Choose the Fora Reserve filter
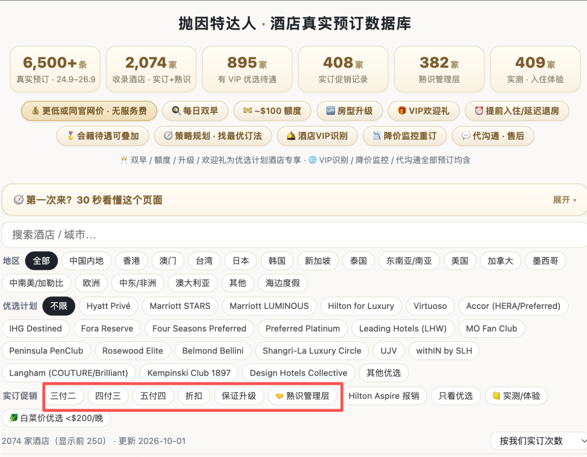This screenshot has width=587, height=457. [x=107, y=328]
